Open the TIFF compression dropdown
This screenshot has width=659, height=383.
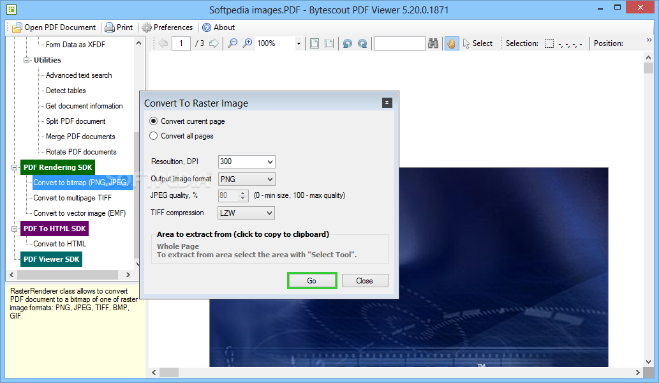[x=270, y=213]
